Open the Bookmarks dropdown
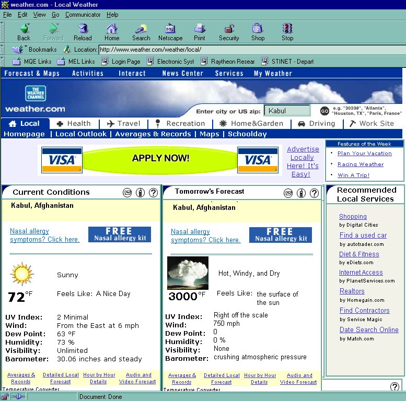The width and height of the screenshot is (406, 401). pyautogui.click(x=35, y=50)
